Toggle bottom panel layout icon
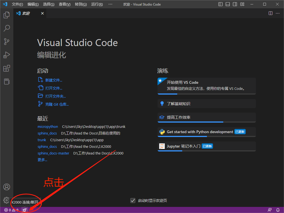The height and width of the screenshot is (213, 284). coord(228,4)
